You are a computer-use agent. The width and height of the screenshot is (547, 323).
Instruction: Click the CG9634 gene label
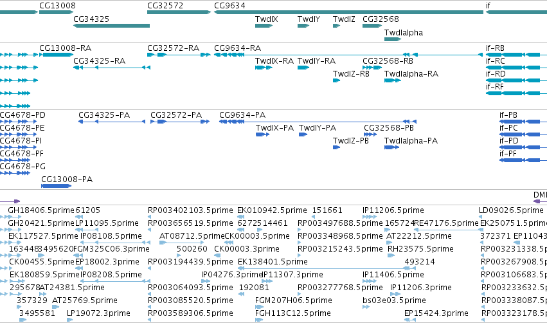229,6
